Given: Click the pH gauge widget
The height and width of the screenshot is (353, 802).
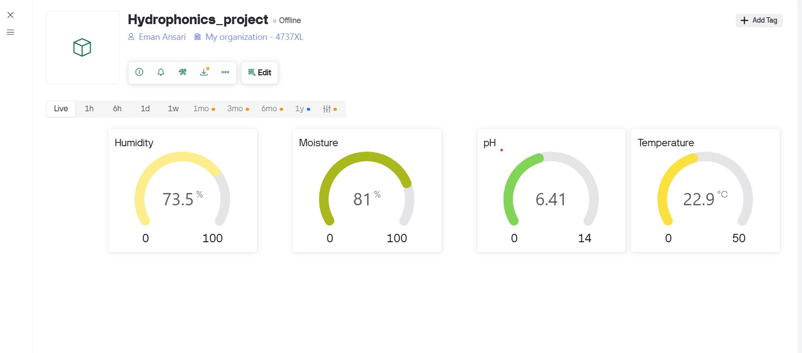Looking at the screenshot, I should click(x=551, y=191).
